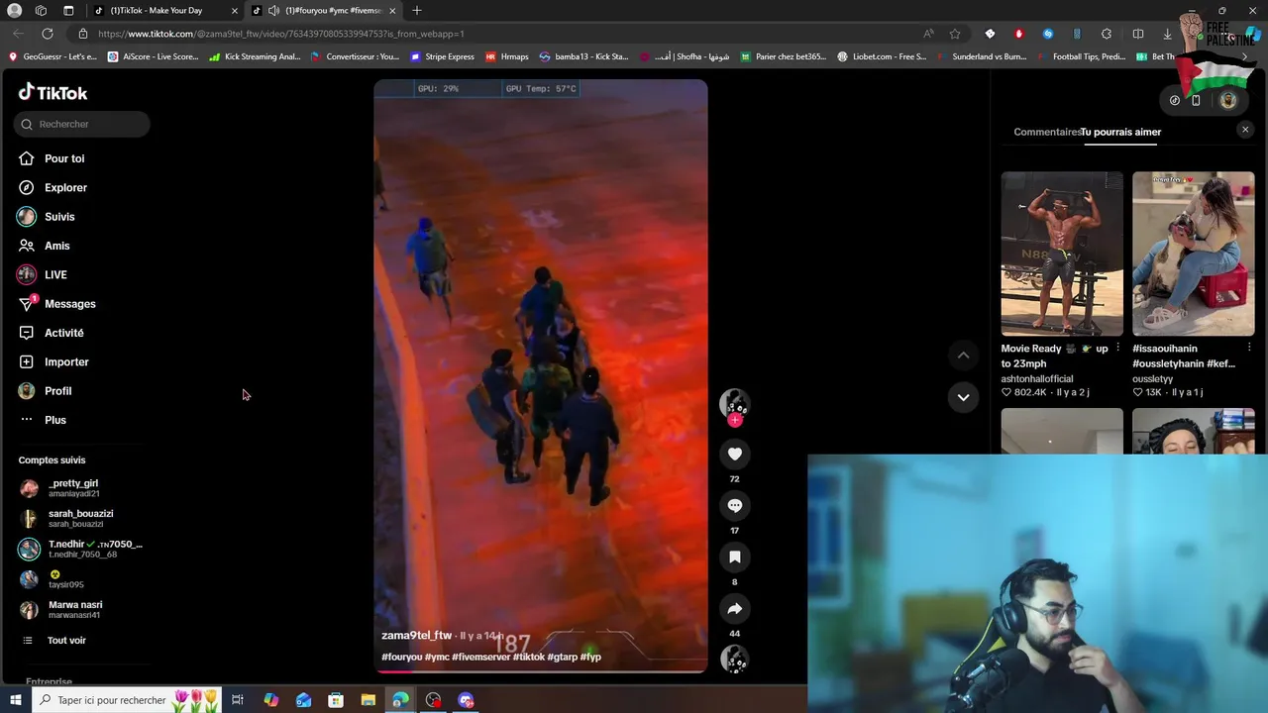
Task: Open options for Movie Ready video
Action: click(x=1117, y=348)
